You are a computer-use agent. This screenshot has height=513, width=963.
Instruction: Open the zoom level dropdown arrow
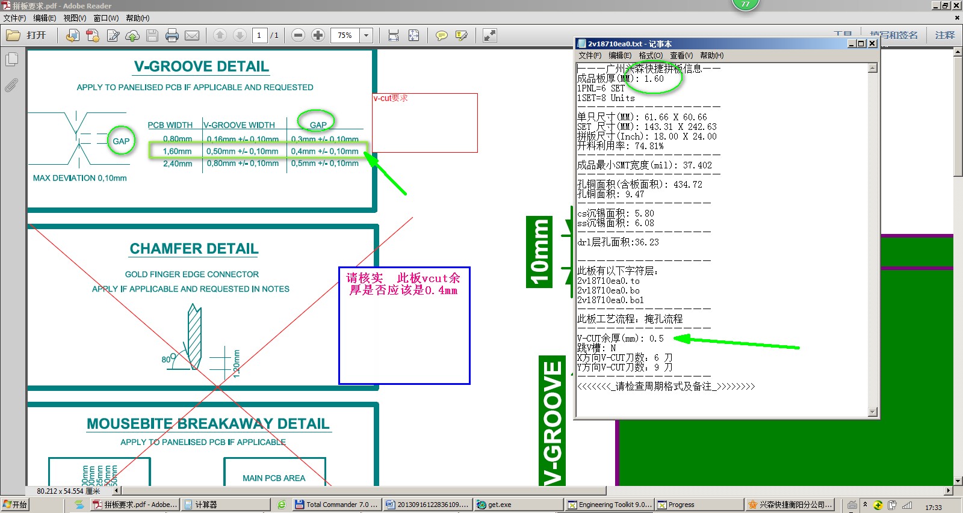[366, 35]
